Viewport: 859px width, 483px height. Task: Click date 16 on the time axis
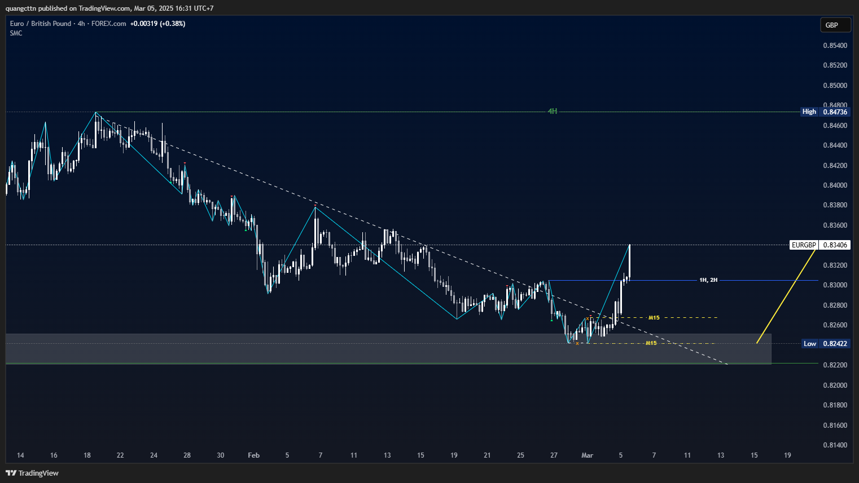[x=54, y=455]
